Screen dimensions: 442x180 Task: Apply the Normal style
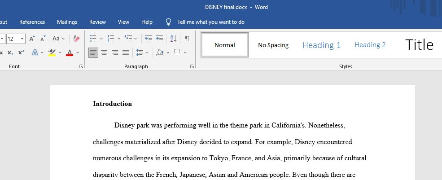pyautogui.click(x=225, y=45)
